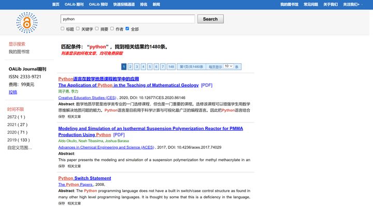Filter results by year 2021
The width and height of the screenshot is (373, 206).
point(17,125)
